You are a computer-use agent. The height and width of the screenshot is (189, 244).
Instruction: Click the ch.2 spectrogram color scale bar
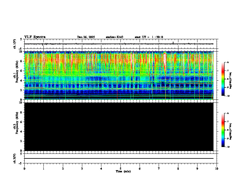[x=223, y=130]
